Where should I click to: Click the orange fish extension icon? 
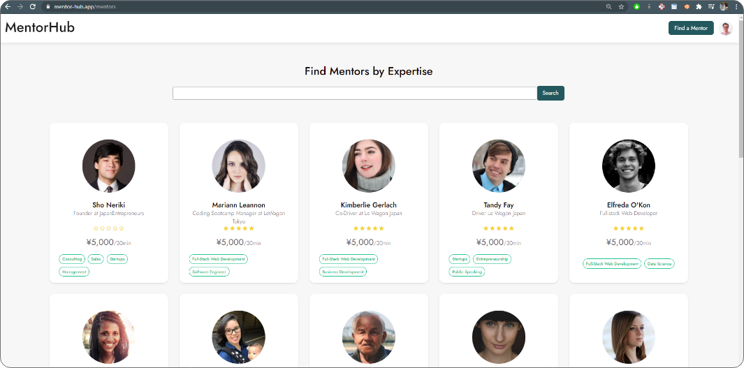click(x=686, y=7)
